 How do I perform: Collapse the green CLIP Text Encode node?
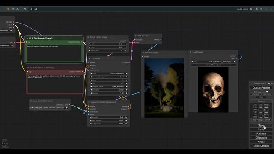pyautogui.click(x=27, y=38)
